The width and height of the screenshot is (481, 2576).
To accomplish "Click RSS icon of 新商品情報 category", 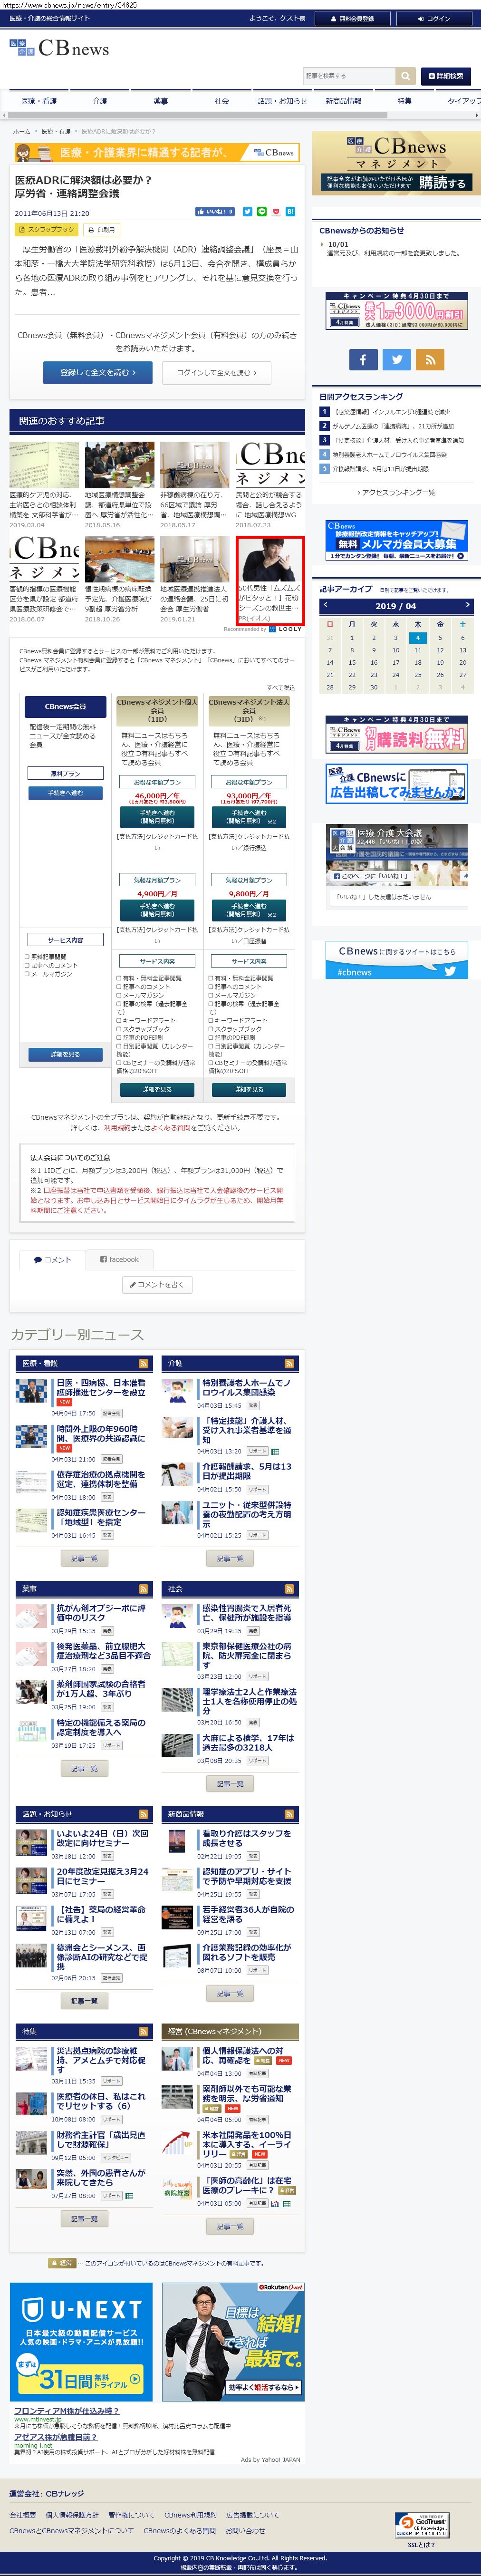I will (x=289, y=1814).
